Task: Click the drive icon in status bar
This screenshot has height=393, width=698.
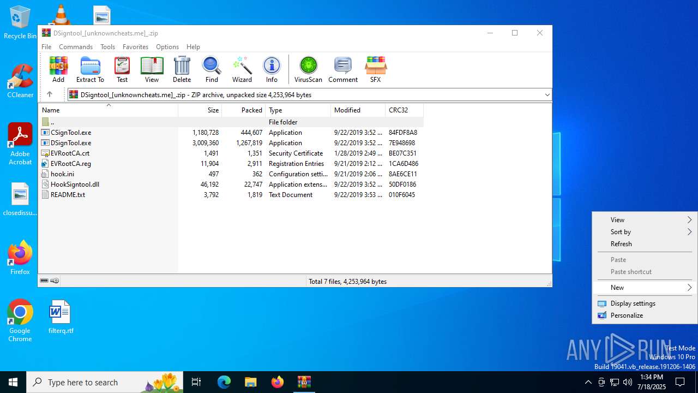Action: tap(44, 281)
